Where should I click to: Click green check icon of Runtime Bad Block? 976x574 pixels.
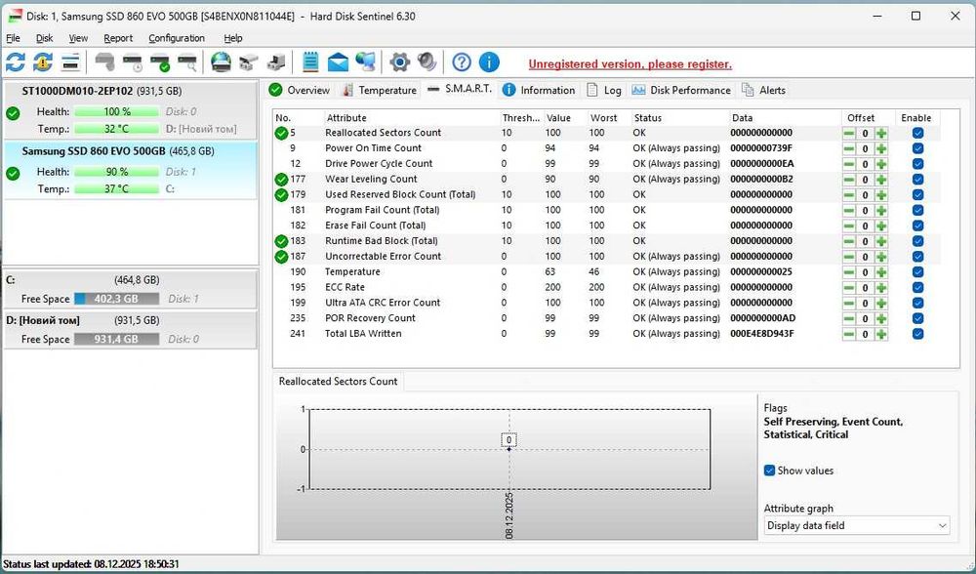[281, 241]
